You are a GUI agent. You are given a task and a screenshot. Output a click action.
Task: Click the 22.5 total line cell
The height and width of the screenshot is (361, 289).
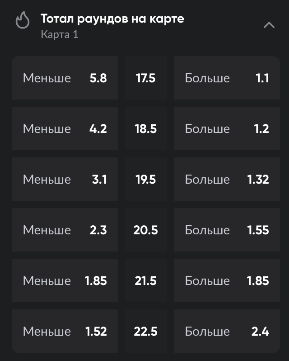point(145,332)
